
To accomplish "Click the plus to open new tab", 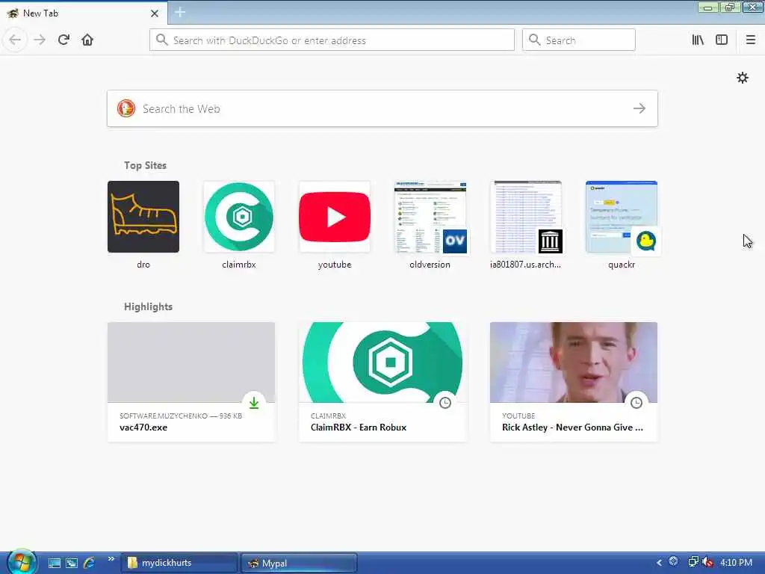I will [x=179, y=12].
